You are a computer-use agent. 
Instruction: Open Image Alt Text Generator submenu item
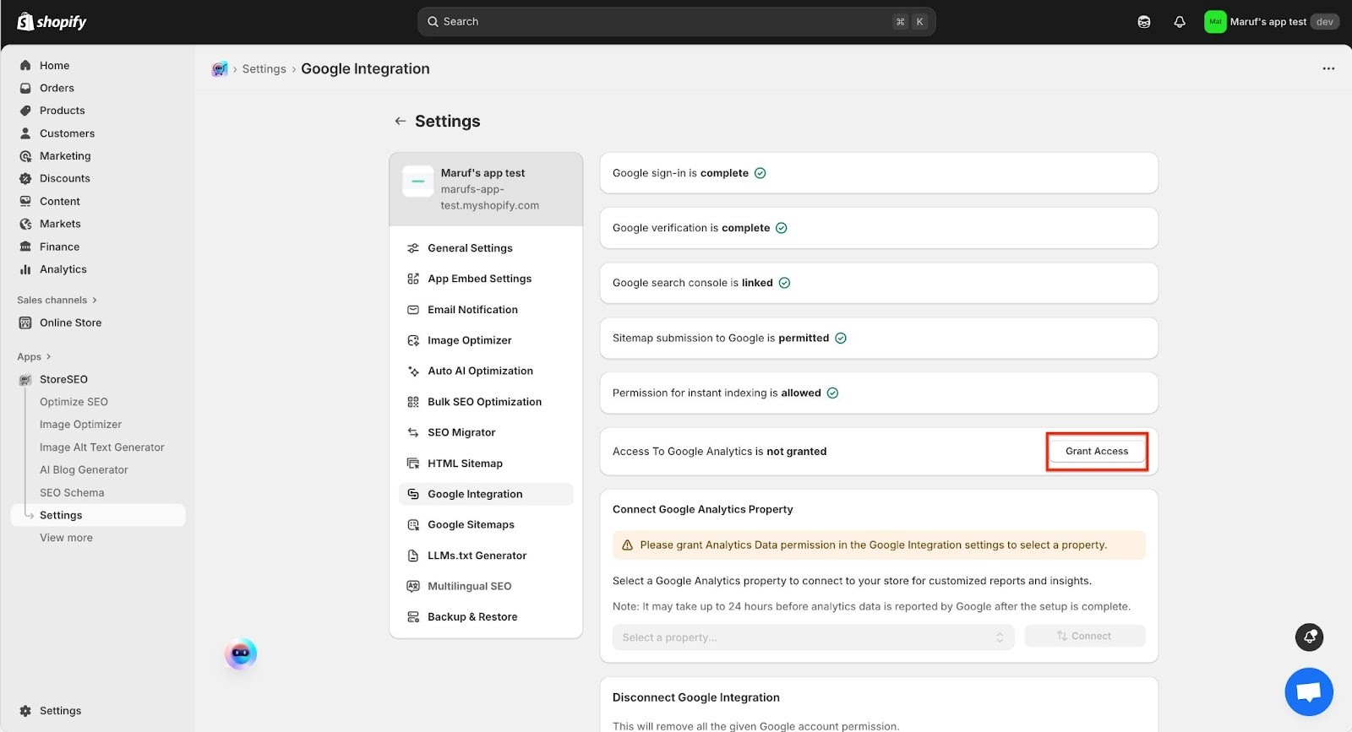click(x=102, y=447)
